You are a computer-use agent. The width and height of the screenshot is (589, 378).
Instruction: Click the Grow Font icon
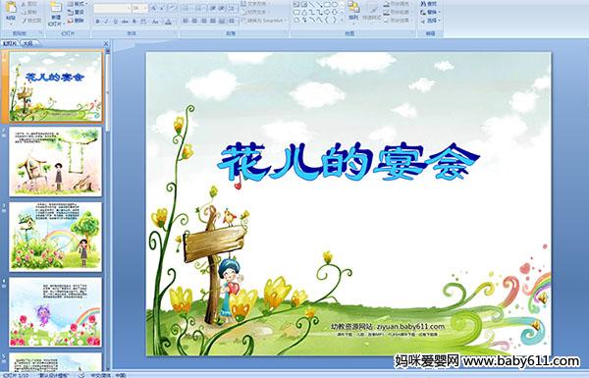coord(154,8)
